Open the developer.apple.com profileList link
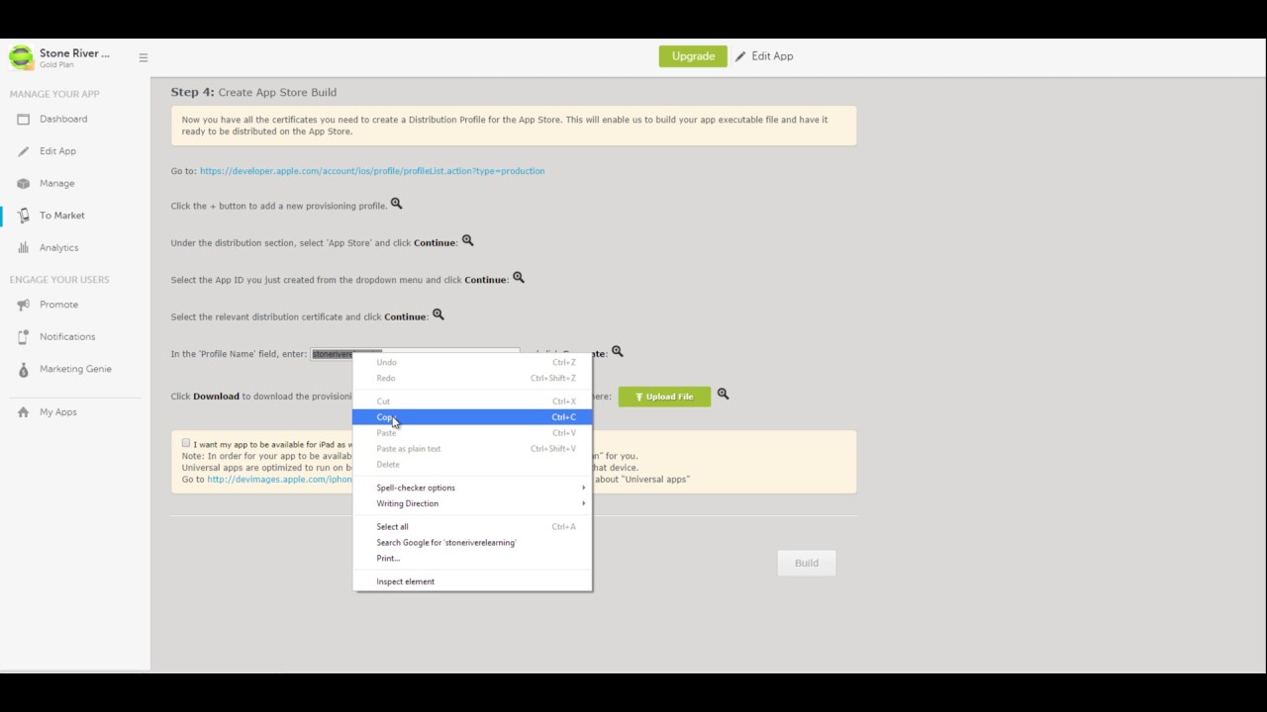Image resolution: width=1267 pixels, height=712 pixels. coord(372,171)
